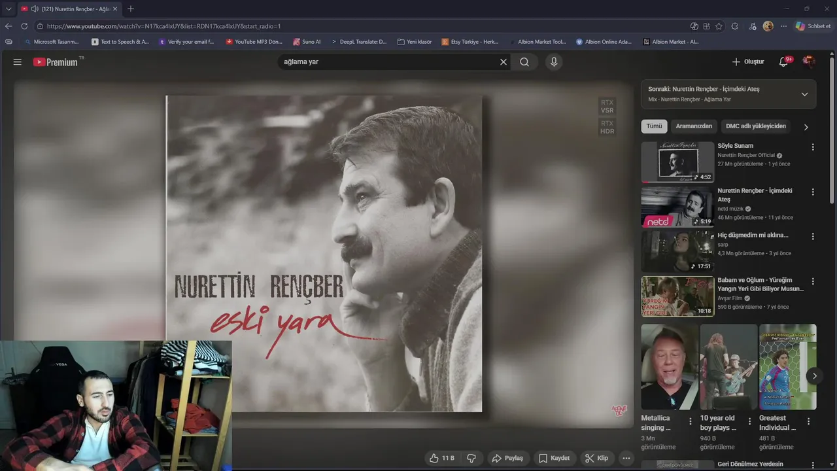Open Sohbet et Copilot button
The width and height of the screenshot is (837, 471).
tap(813, 26)
